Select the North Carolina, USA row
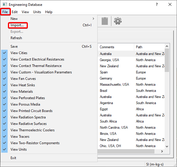 [131, 128]
